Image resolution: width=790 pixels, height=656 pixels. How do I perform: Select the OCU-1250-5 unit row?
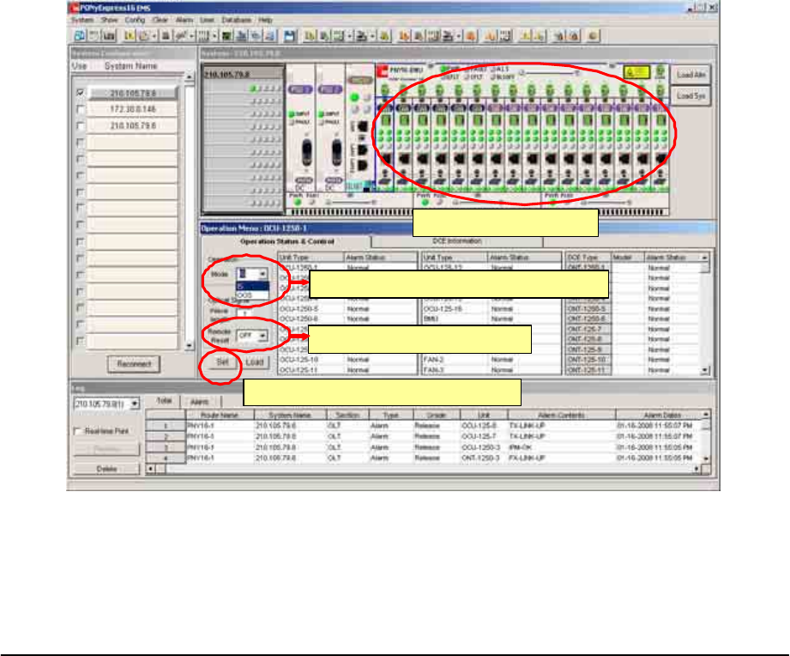[347, 309]
